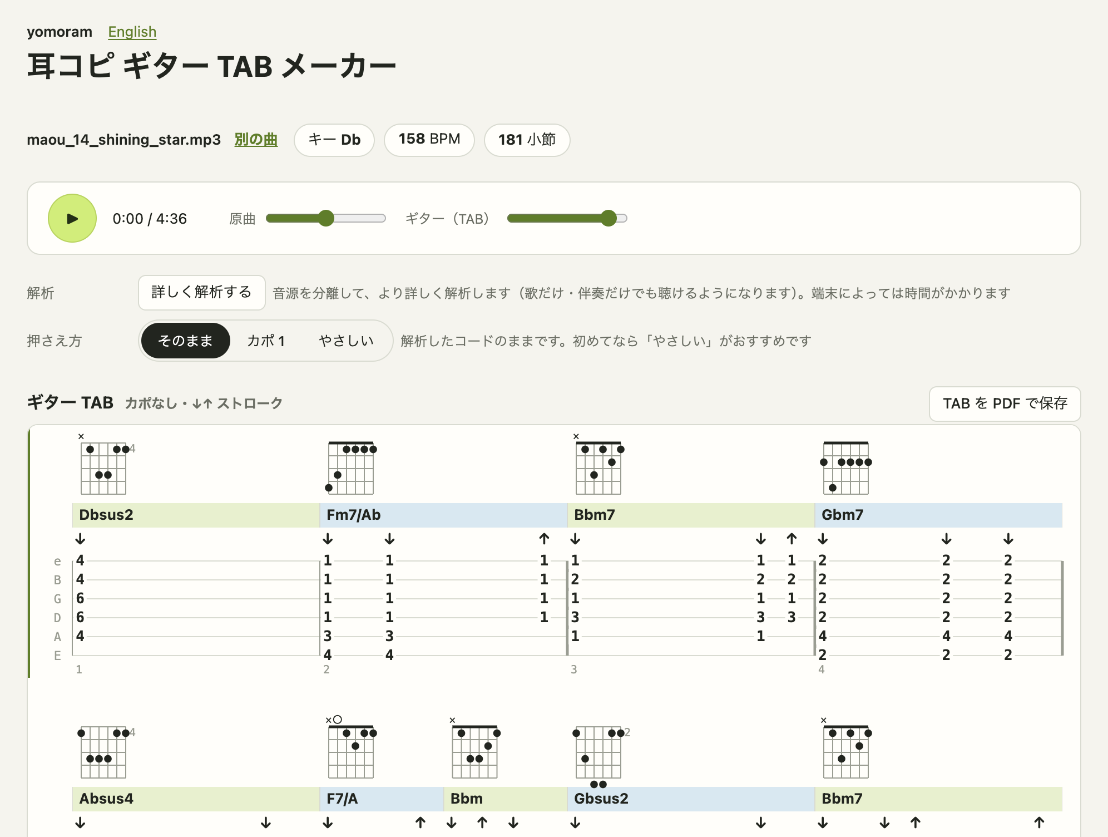The image size is (1108, 837).
Task: Switch language via the English link
Action: (132, 32)
